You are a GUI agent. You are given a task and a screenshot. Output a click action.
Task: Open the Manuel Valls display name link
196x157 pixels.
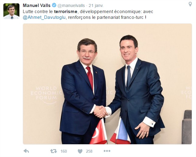pyautogui.click(x=37, y=5)
